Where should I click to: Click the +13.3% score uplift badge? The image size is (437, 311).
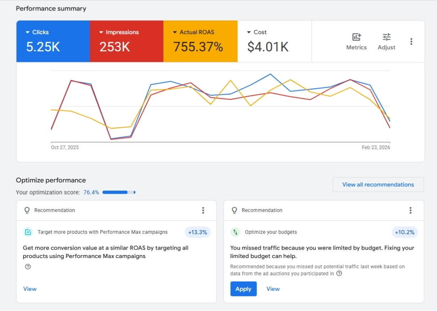[x=197, y=232]
